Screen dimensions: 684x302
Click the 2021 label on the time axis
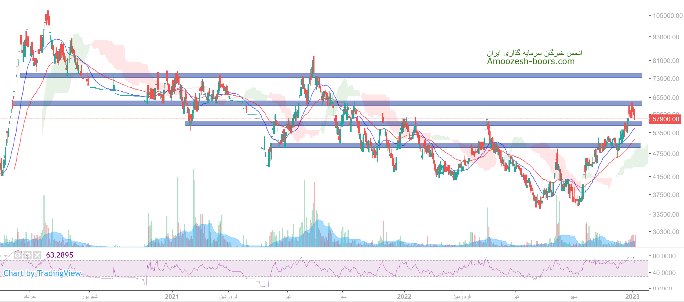click(x=172, y=297)
